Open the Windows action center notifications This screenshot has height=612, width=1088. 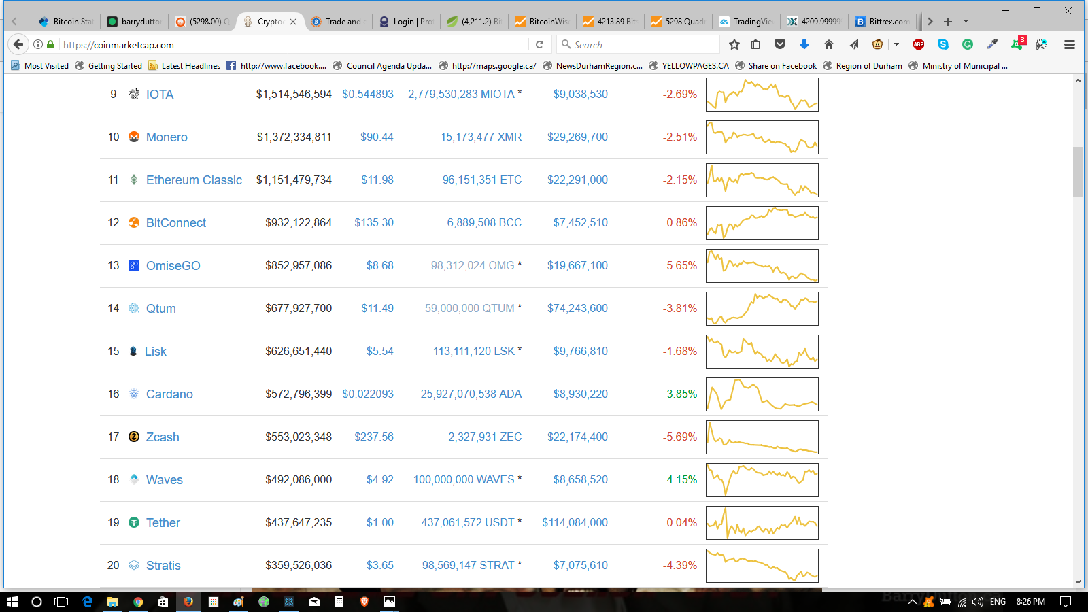[x=1066, y=602]
